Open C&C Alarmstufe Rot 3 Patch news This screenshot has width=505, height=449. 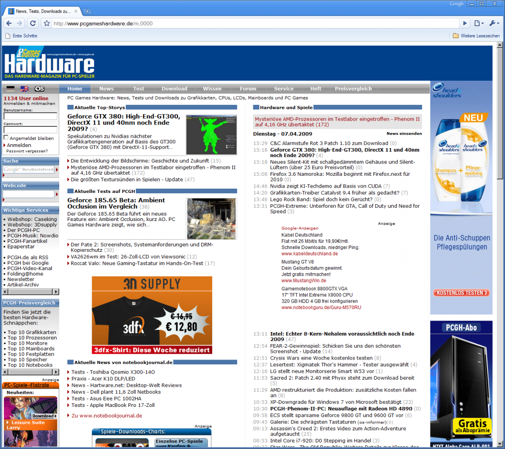pos(329,143)
